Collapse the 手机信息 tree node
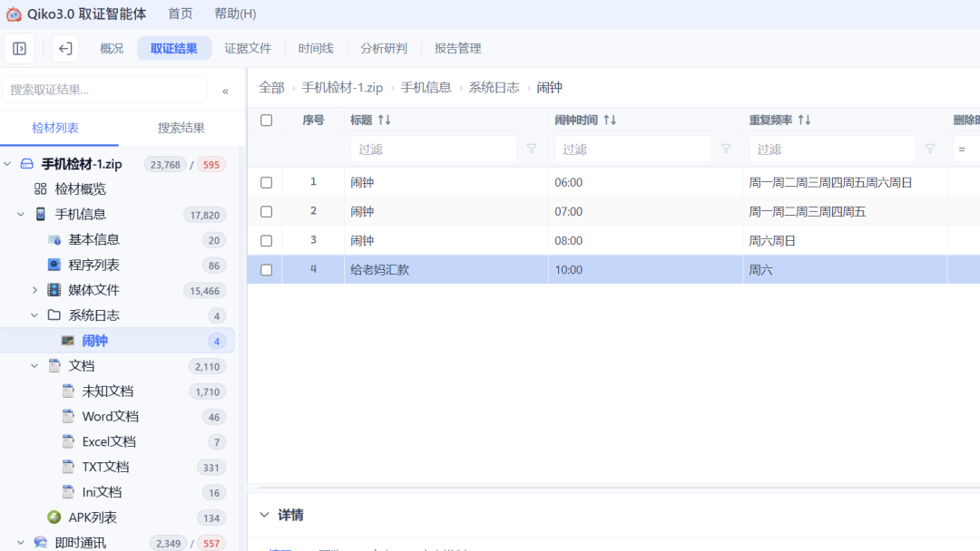Image resolution: width=980 pixels, height=551 pixels. 21,214
